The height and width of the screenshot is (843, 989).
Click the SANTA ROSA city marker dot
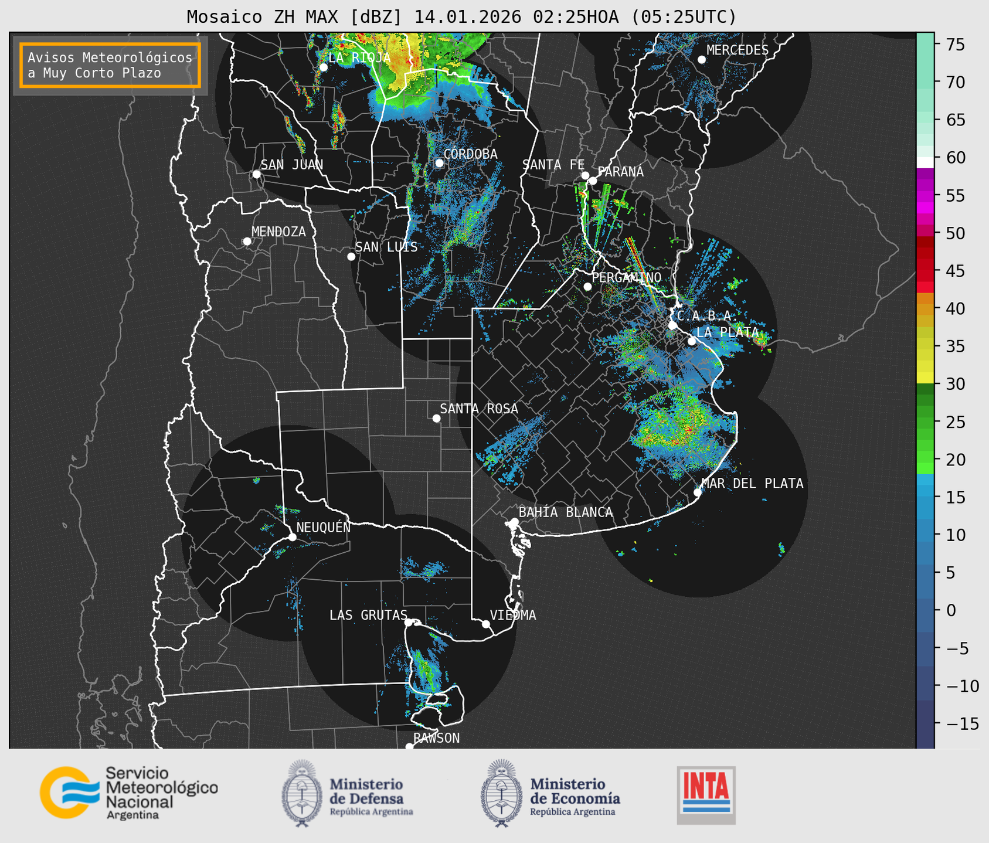pyautogui.click(x=436, y=419)
